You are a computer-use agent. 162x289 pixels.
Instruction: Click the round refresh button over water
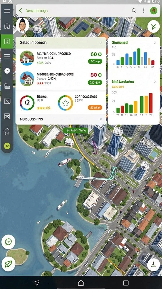(8, 242)
